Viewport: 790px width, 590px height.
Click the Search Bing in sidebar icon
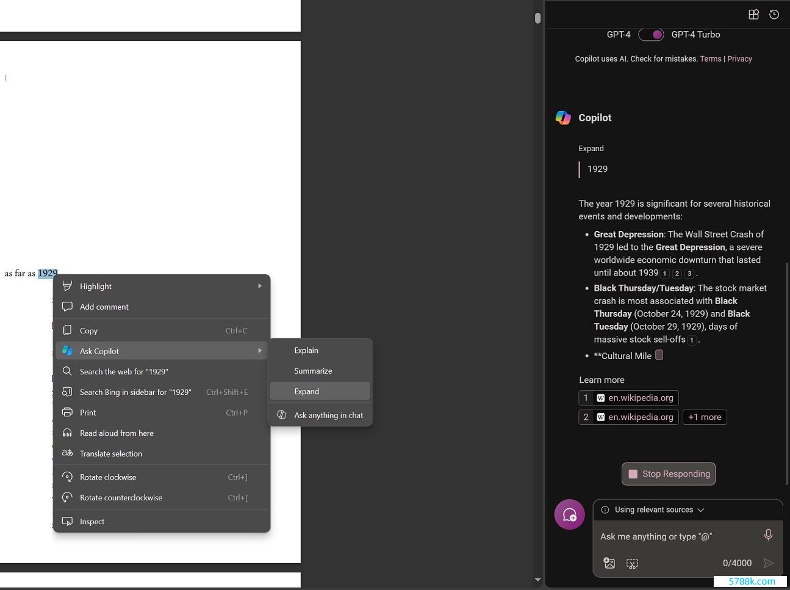[68, 392]
